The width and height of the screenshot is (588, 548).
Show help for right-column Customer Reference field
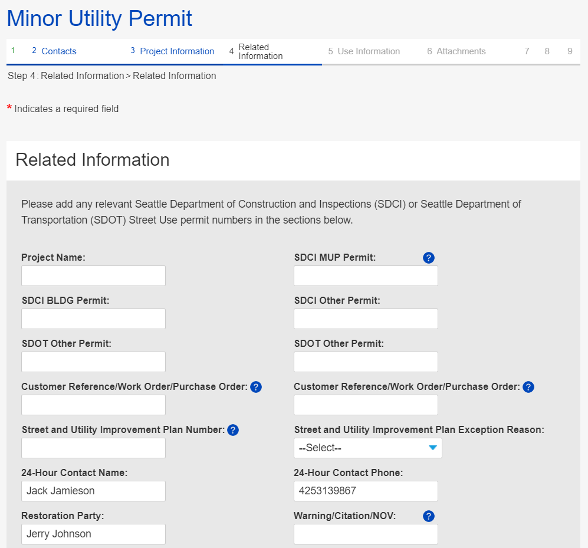point(528,387)
